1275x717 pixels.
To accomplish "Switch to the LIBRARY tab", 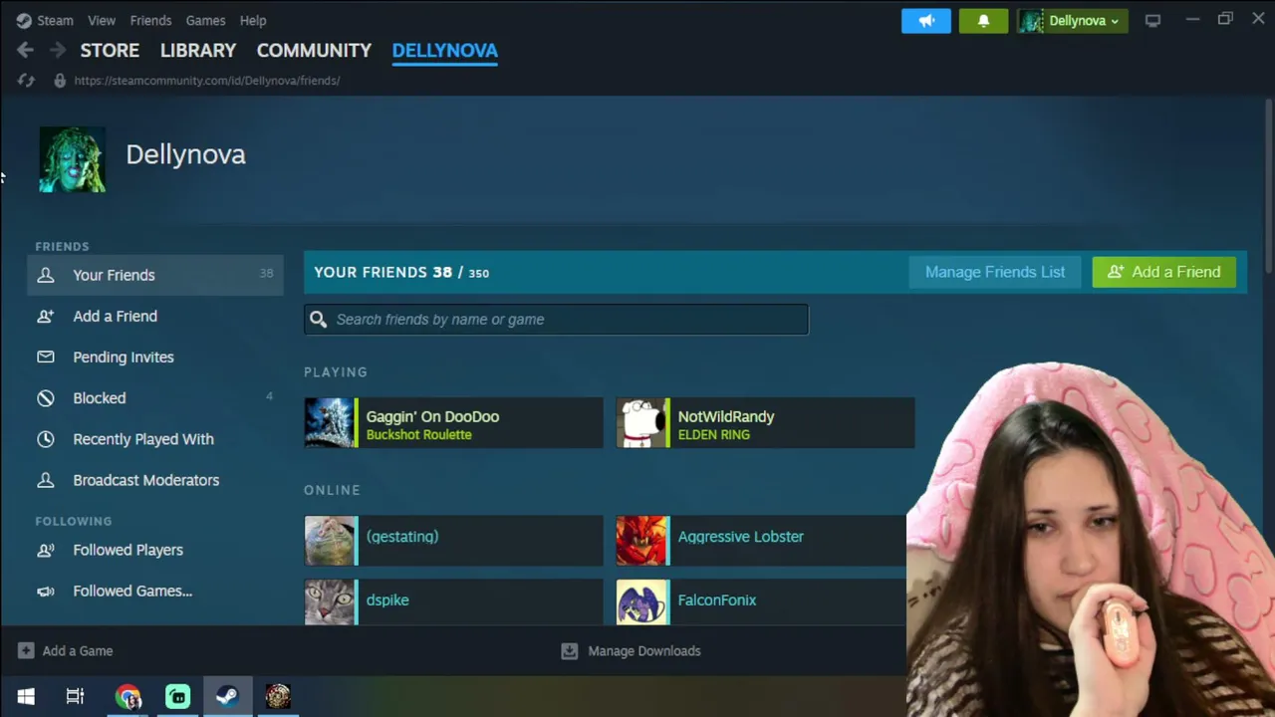I will click(198, 50).
